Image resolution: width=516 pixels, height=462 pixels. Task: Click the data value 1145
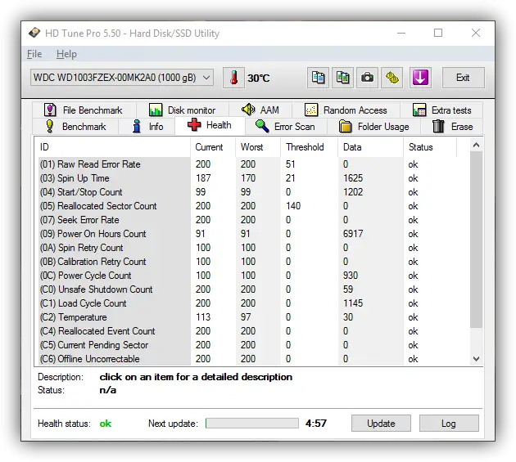tap(353, 303)
